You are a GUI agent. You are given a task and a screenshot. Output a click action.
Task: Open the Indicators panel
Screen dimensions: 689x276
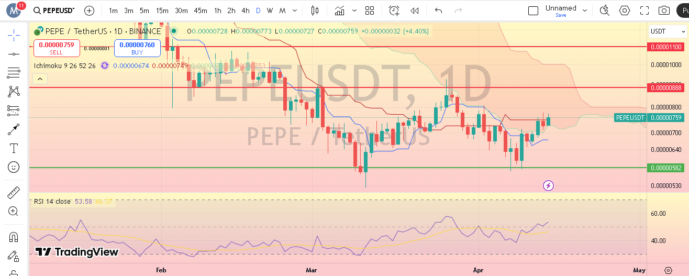[x=340, y=10]
